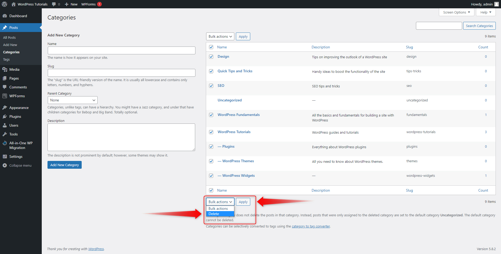Click the Description textarea
Image resolution: width=501 pixels, height=254 pixels.
pyautogui.click(x=121, y=137)
